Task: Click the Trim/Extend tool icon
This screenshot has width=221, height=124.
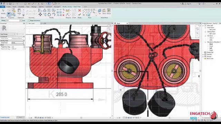Action: pyautogui.click(x=54, y=14)
